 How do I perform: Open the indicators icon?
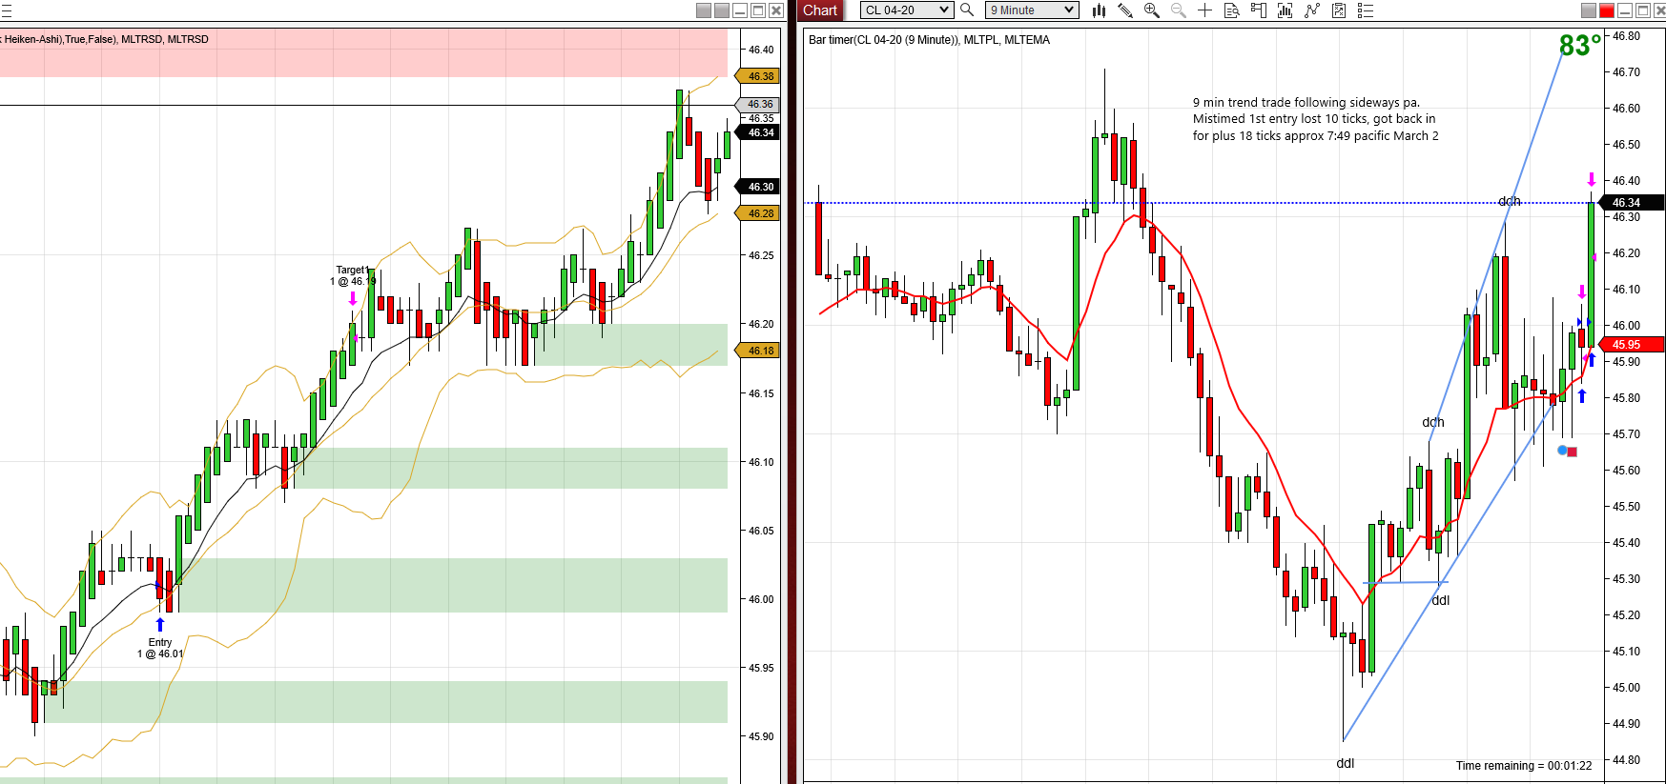[x=1285, y=10]
